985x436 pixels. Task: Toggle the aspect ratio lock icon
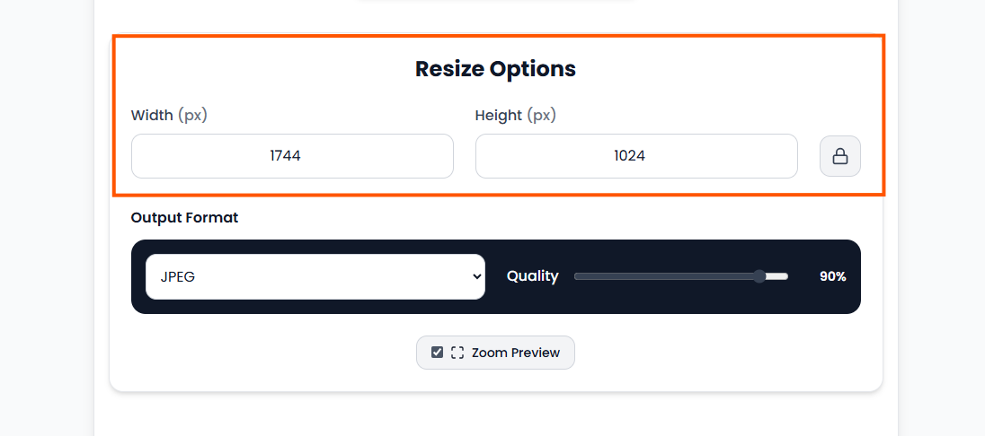840,157
